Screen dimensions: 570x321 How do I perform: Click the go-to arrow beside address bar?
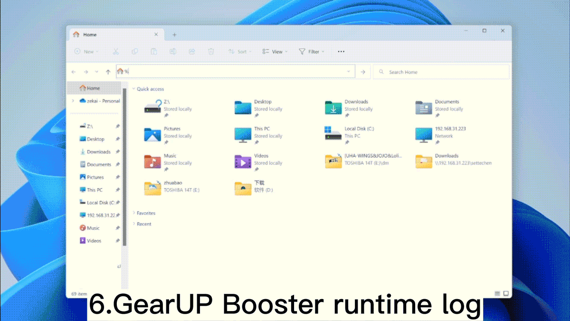pos(363,72)
